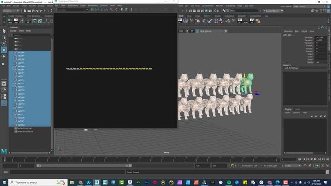The width and height of the screenshot is (331, 186).
Task: Select the arrow Select tool in toolbox
Action: click(x=4, y=31)
